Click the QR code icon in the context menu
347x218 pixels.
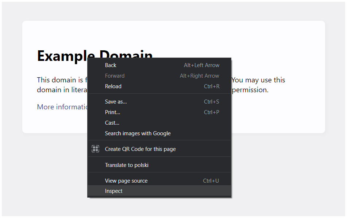[95, 149]
